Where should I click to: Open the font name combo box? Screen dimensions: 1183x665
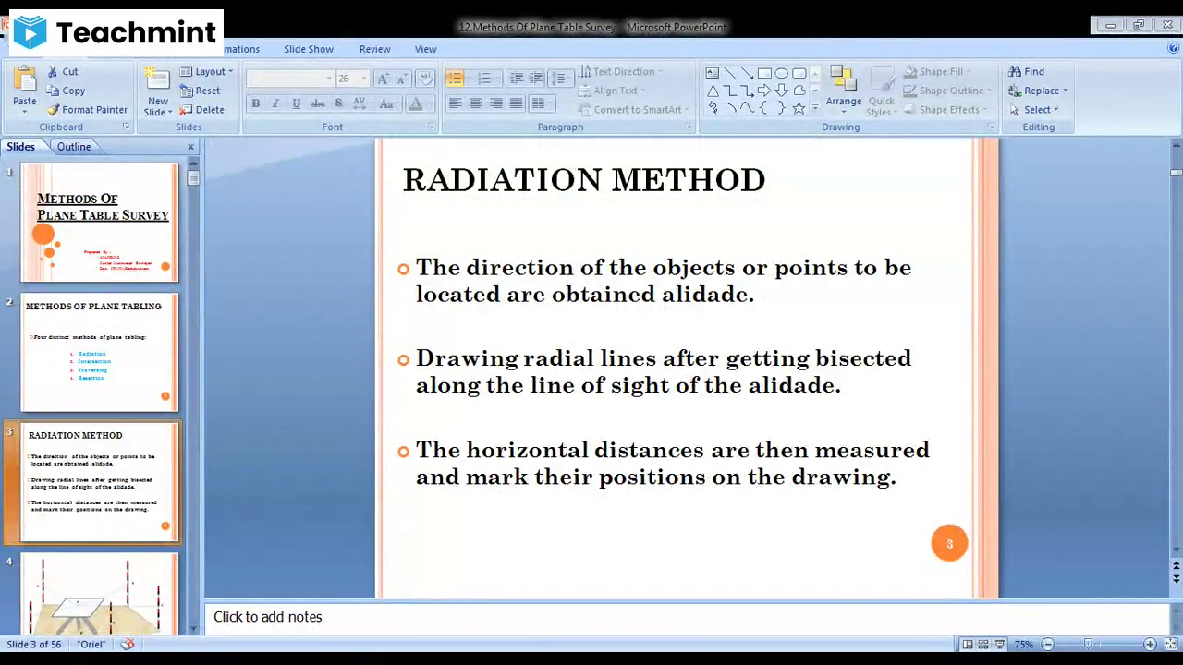289,79
